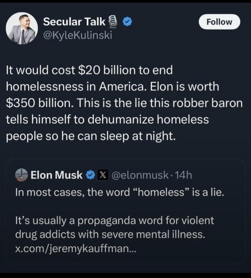Click Secular Talk's blue verified badge

point(127,22)
